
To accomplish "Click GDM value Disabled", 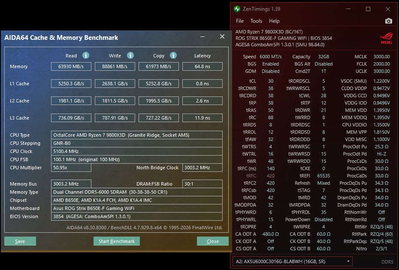I will pyautogui.click(x=270, y=71).
